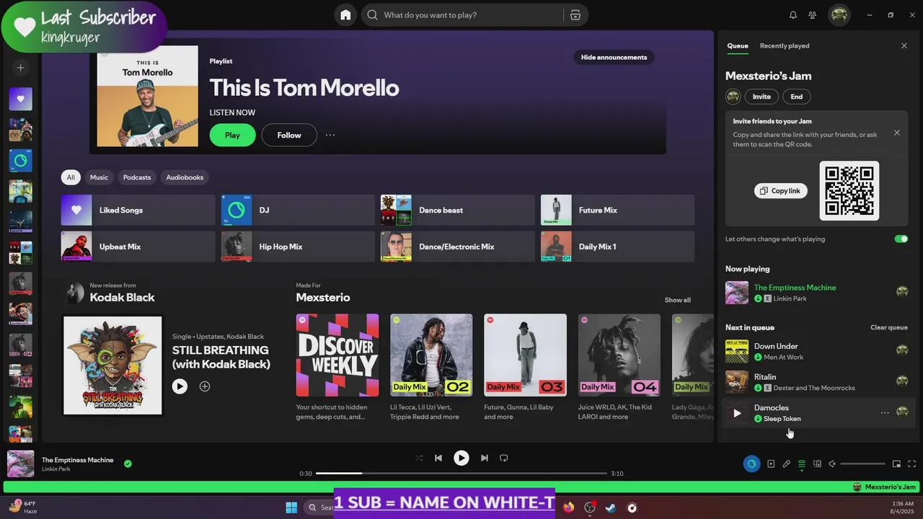Close the Queue side panel
This screenshot has height=519, width=923.
point(904,46)
